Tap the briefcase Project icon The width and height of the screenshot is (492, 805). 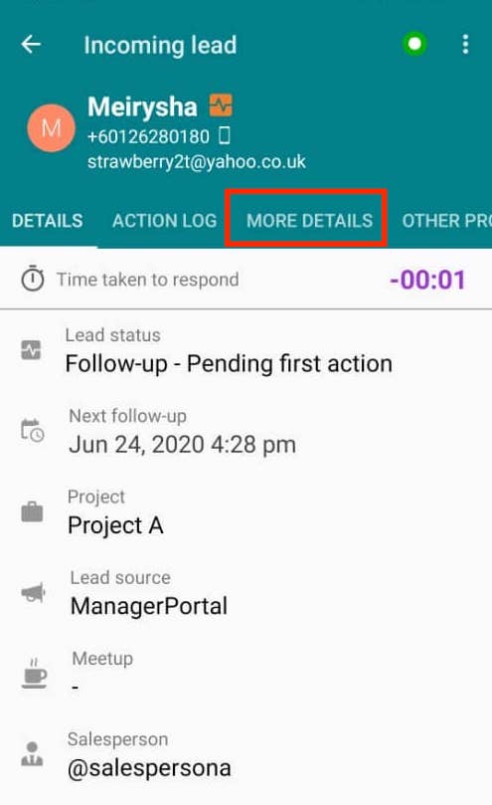point(32,511)
